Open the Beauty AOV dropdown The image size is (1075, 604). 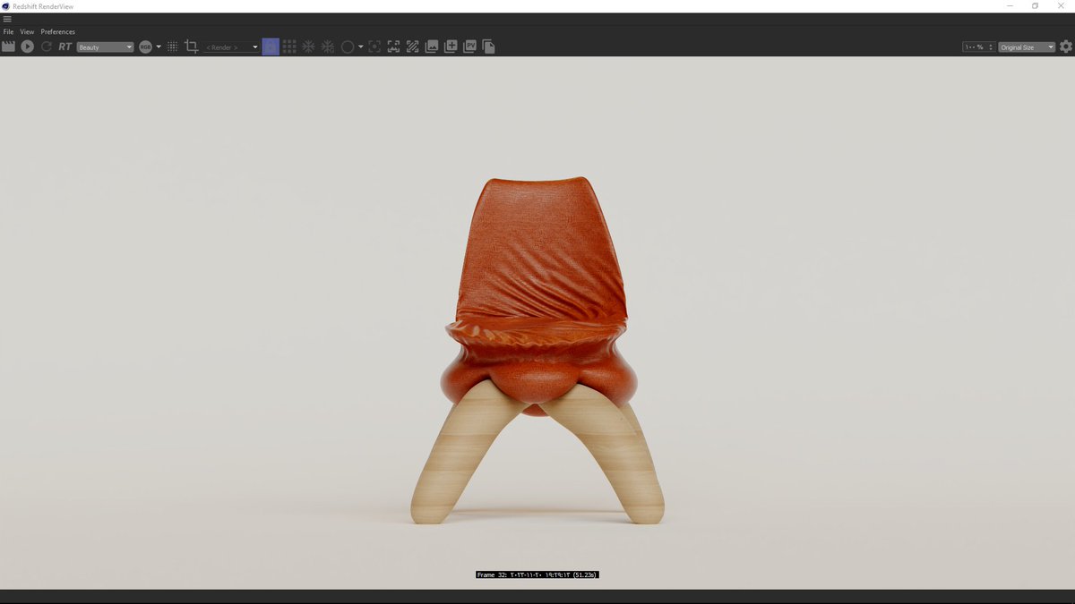pyautogui.click(x=105, y=47)
